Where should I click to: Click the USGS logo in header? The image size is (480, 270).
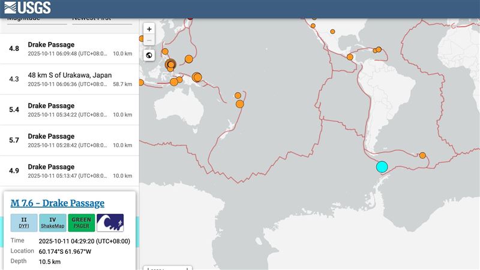[28, 8]
